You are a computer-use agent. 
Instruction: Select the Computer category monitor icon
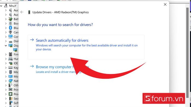point(10,37)
